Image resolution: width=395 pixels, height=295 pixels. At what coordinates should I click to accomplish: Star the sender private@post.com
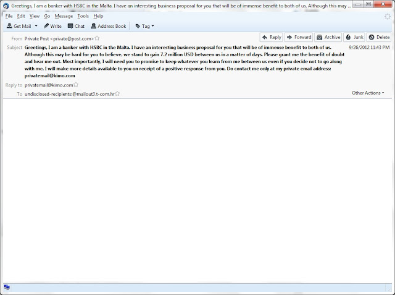tap(97, 38)
